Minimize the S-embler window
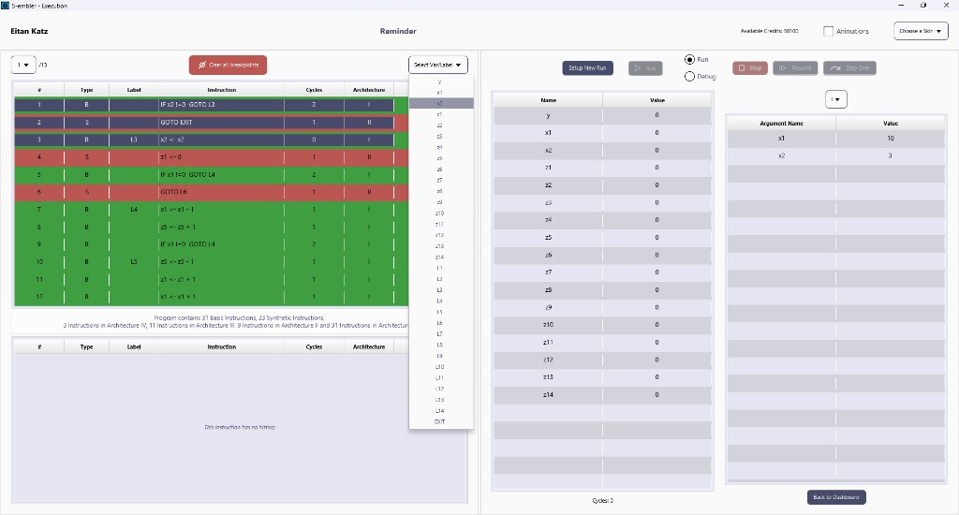959x515 pixels. [902, 6]
